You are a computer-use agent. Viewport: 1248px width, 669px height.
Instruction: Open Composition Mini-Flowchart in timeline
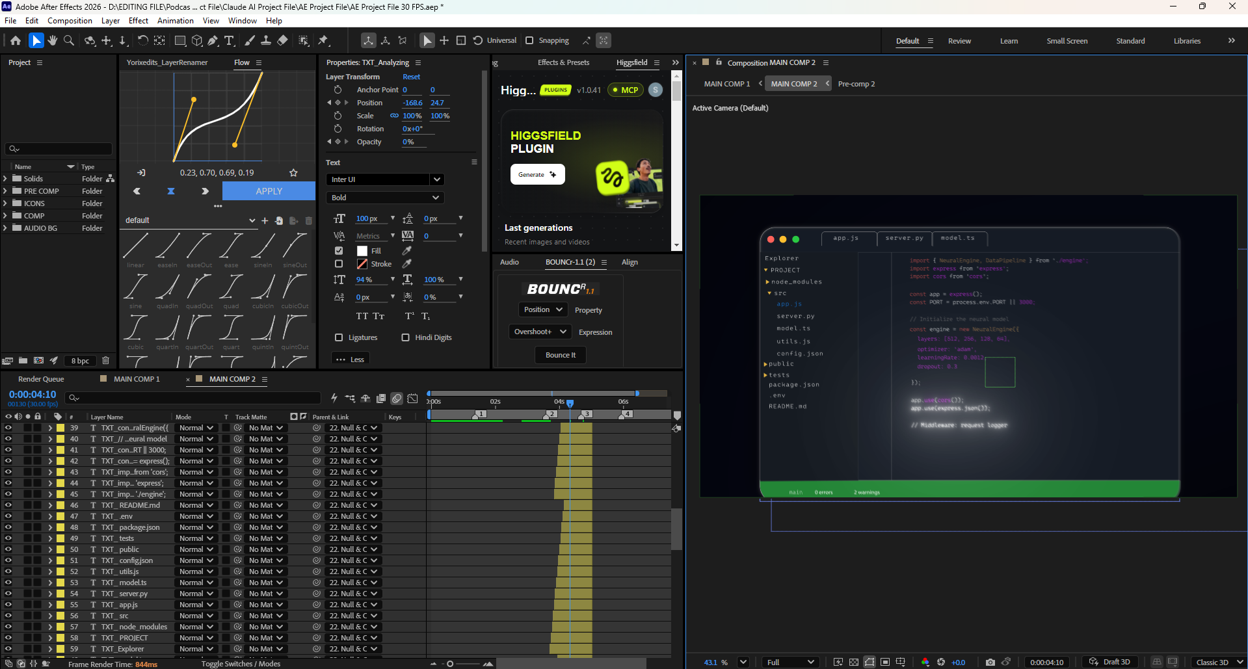[x=350, y=398]
